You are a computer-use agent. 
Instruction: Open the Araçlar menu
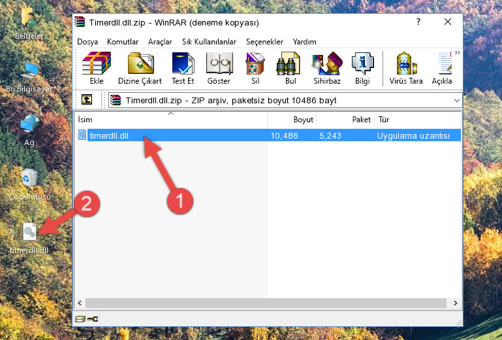coord(160,42)
